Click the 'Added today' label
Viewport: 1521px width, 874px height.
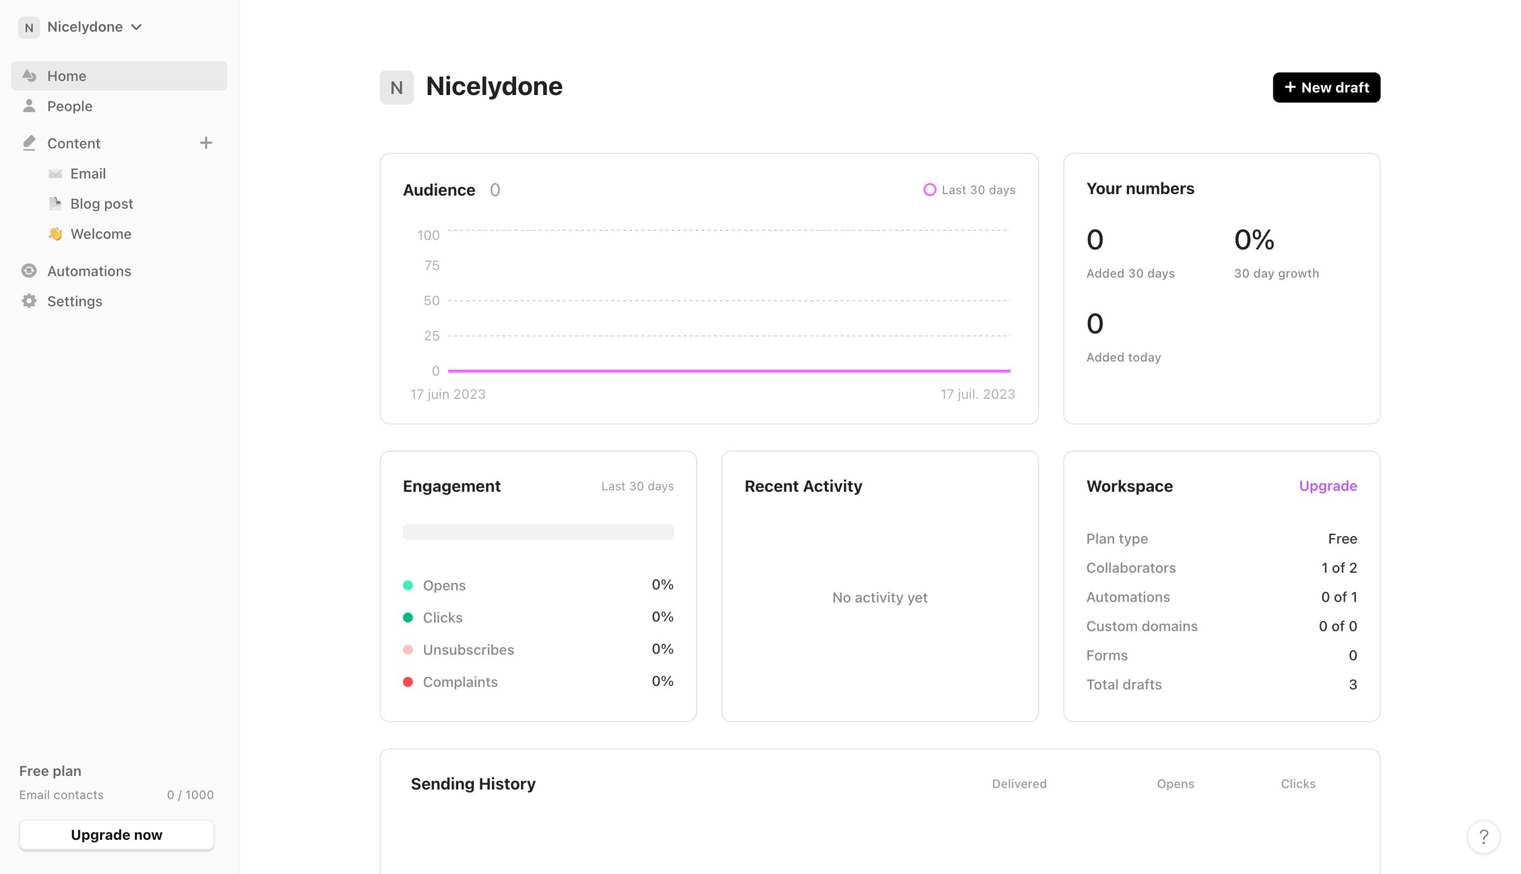1124,357
